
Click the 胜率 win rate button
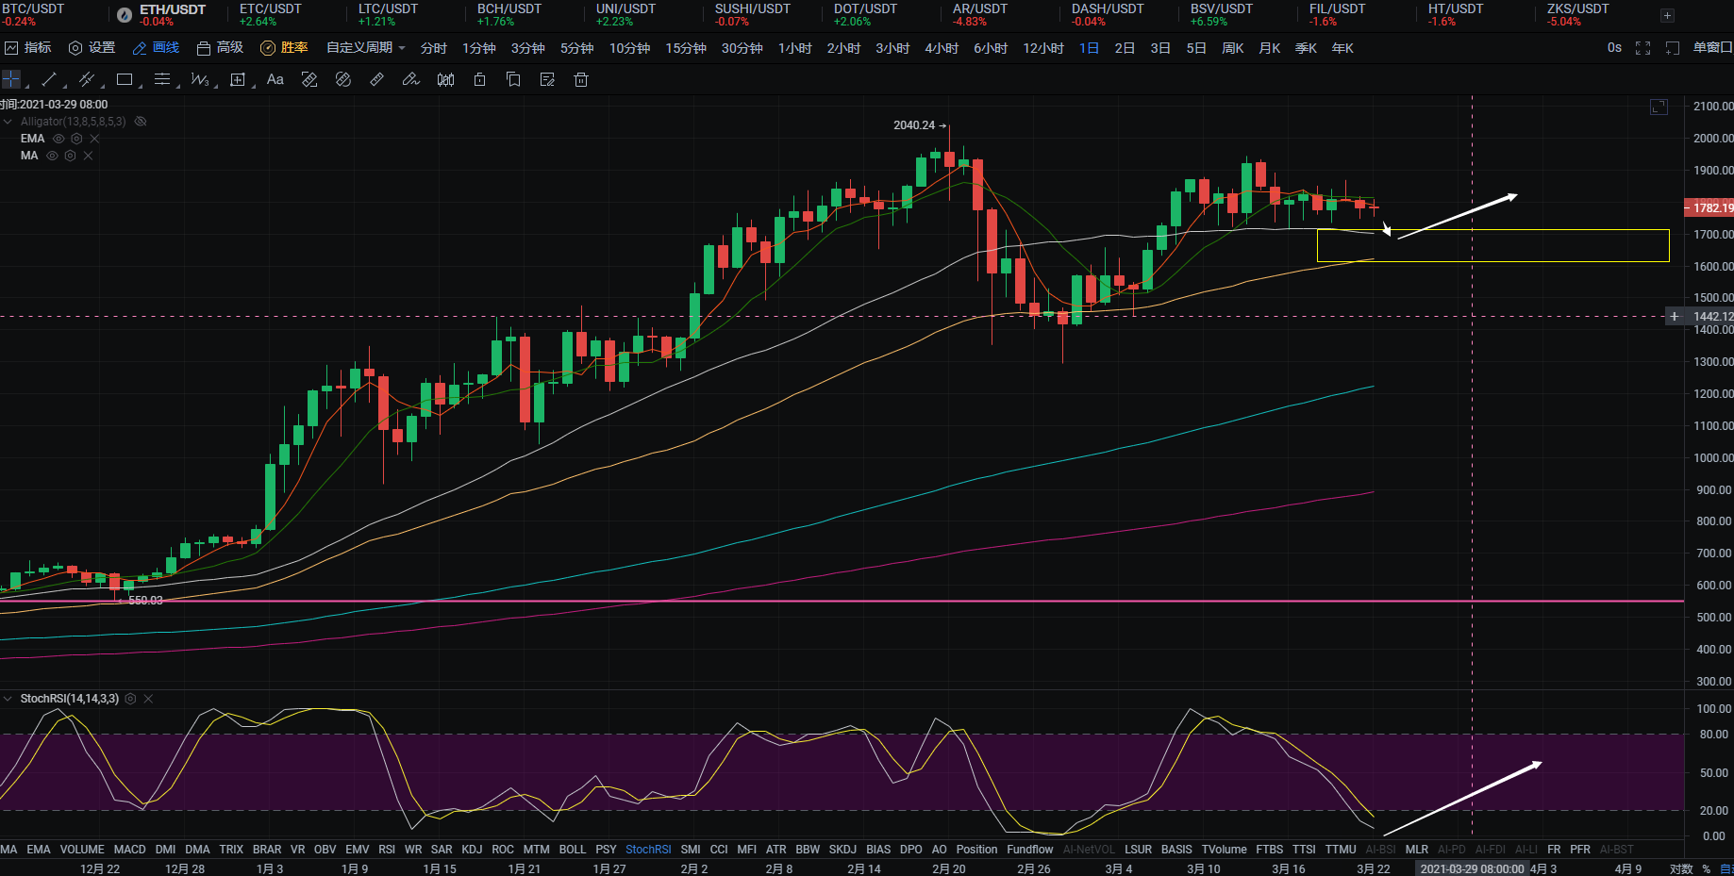(285, 48)
